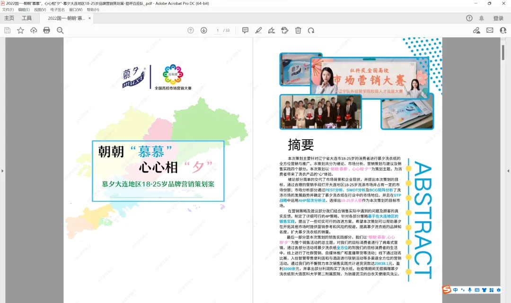Open the Find tool magnifier
The width and height of the screenshot is (511, 303).
(59, 30)
